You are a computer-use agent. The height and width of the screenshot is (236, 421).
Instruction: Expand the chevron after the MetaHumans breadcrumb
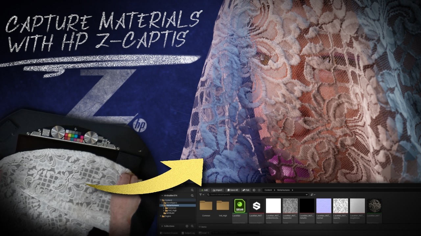click(292, 190)
